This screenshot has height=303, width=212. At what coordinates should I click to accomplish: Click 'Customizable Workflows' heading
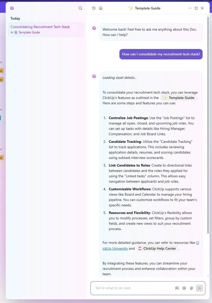pyautogui.click(x=130, y=189)
